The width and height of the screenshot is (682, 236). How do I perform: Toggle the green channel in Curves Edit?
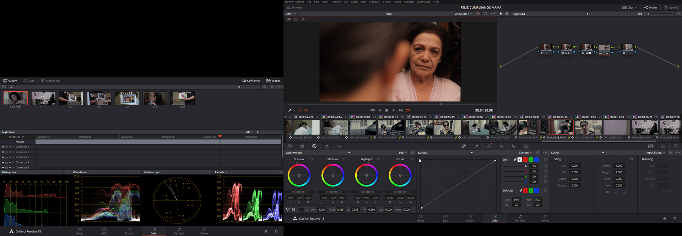pos(531,160)
